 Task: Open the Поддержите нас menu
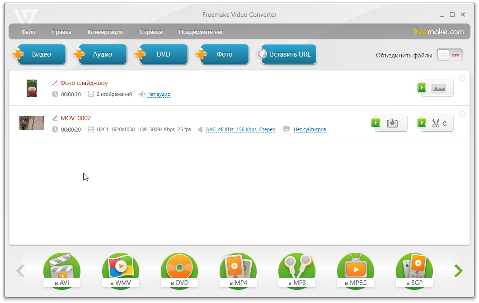point(201,32)
